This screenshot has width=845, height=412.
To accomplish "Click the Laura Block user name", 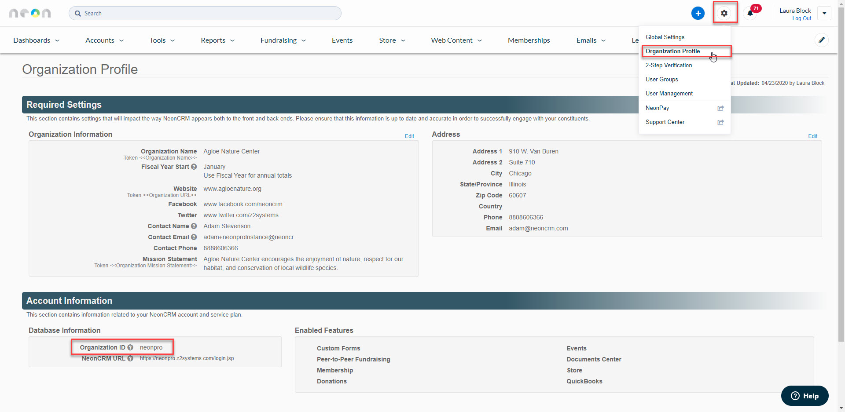I will tap(795, 11).
